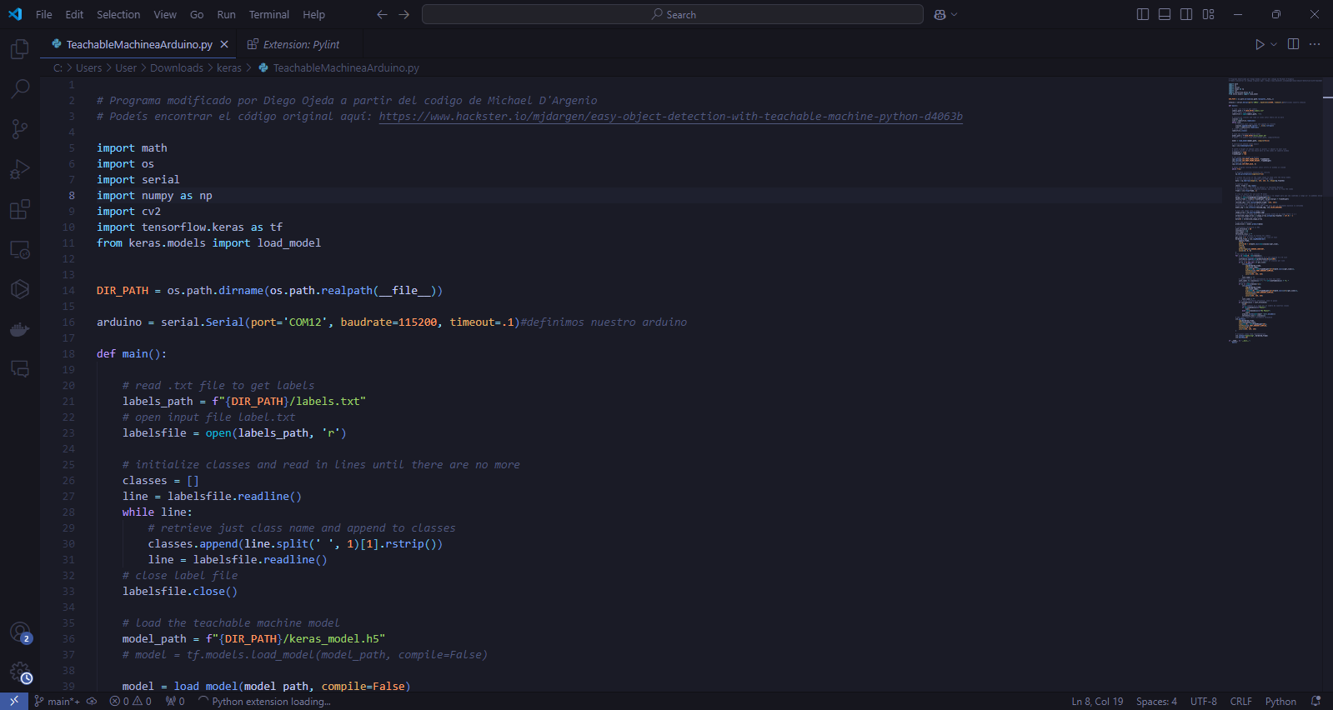
Task: Click line number 16 in gutter
Action: [x=68, y=322]
